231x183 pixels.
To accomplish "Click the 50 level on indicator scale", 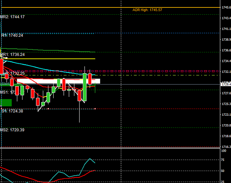I will [x=222, y=171].
